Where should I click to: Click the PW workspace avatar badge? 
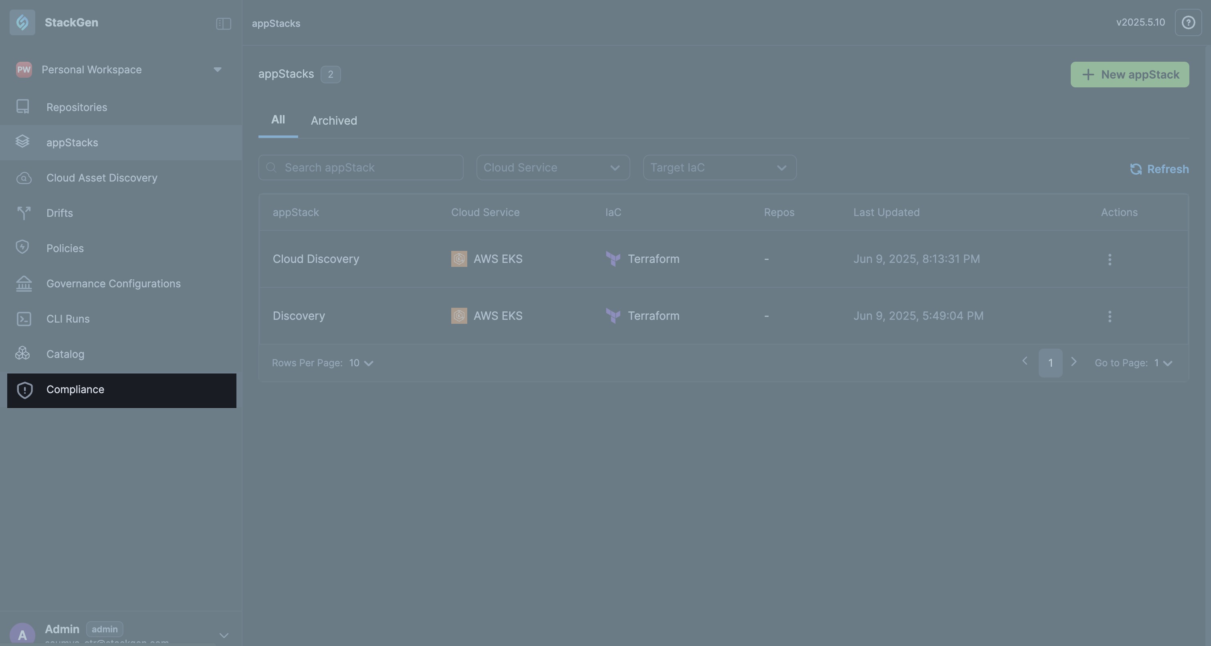point(24,70)
